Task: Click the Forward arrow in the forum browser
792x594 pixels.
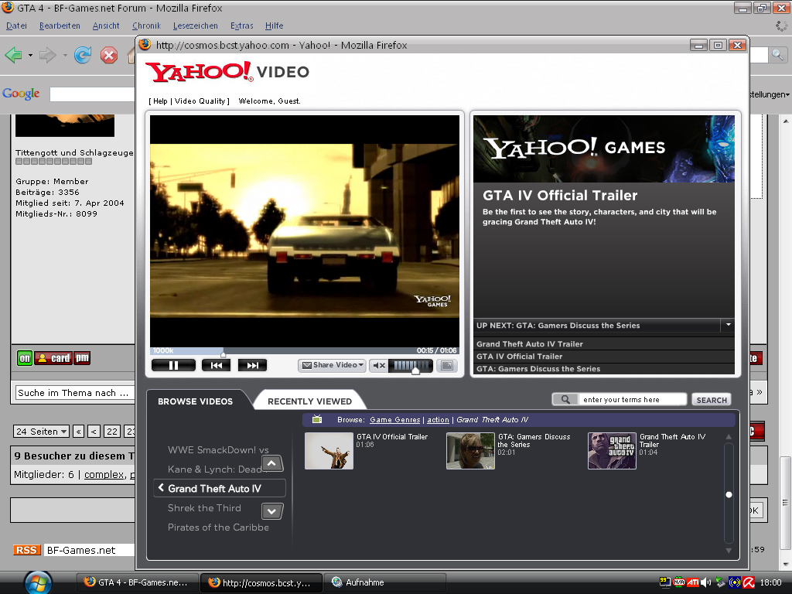Action: [x=47, y=55]
